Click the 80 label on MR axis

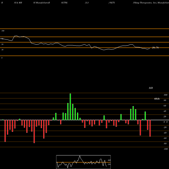(165, 100)
